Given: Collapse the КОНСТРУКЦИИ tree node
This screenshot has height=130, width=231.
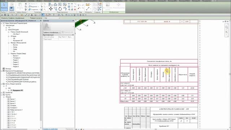Looking at the screenshot, I should [x=6, y=30].
